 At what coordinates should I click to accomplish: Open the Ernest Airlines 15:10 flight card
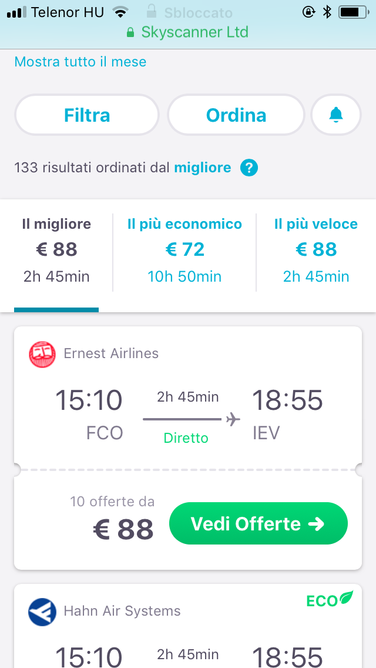click(188, 400)
